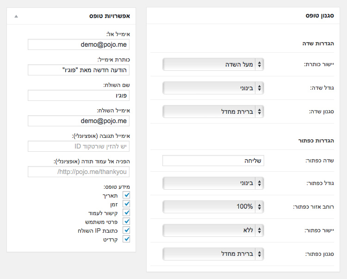
Task: Toggle the קישור לעמוד checkbox
Action: point(126,213)
